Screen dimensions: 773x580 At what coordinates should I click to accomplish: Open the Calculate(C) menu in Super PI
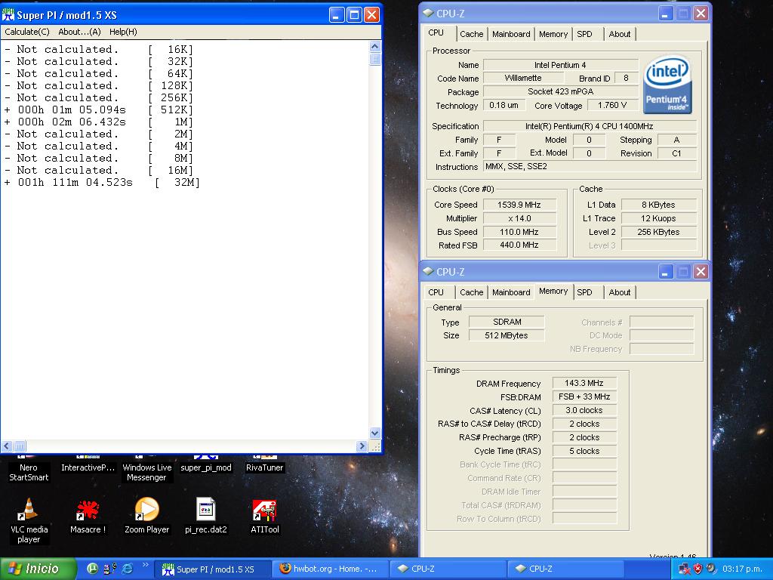coord(27,32)
